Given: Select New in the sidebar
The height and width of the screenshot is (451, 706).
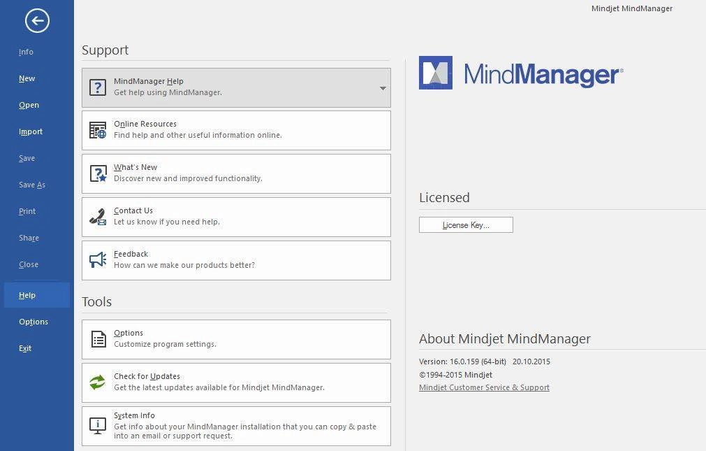Looking at the screenshot, I should tap(27, 78).
